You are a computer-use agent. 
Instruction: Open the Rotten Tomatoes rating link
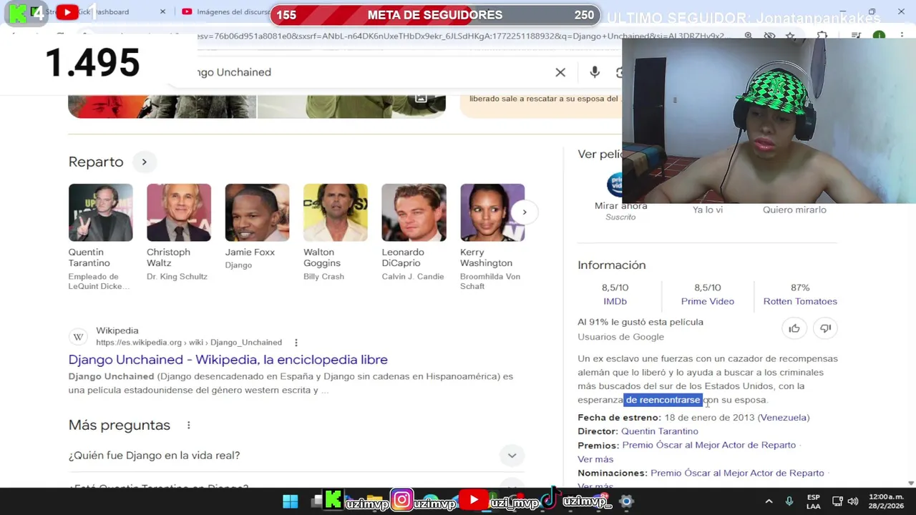(x=800, y=301)
